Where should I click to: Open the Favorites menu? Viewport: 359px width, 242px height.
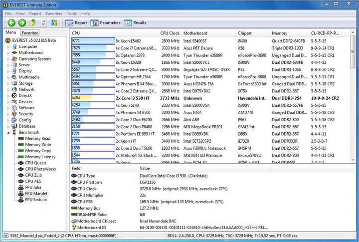(54, 13)
